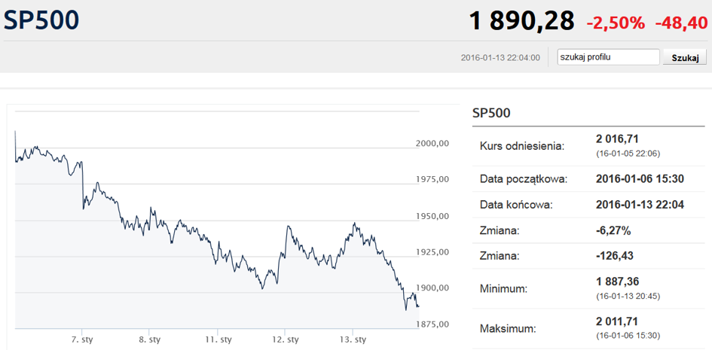The image size is (712, 350).
Task: Click the SP500 heading above the table
Action: (x=491, y=114)
